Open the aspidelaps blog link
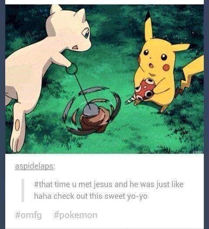Viewport: 209px width, 229px height. click(35, 166)
